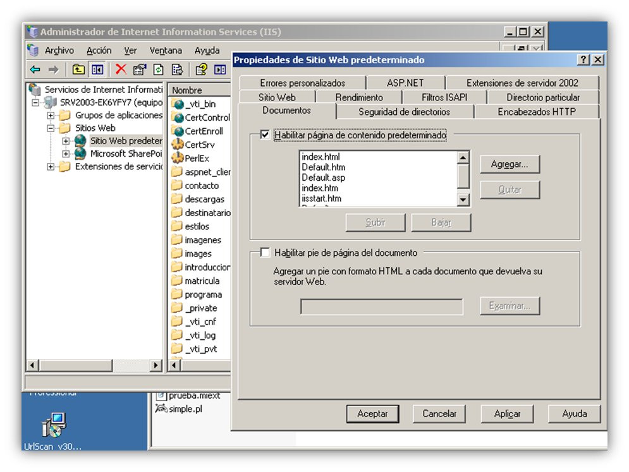This screenshot has width=629, height=472.
Task: Expand the Grupos de aplicaciones node
Action: pyautogui.click(x=51, y=116)
